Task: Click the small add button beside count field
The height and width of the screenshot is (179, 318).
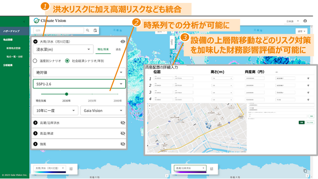Action: click(x=311, y=116)
